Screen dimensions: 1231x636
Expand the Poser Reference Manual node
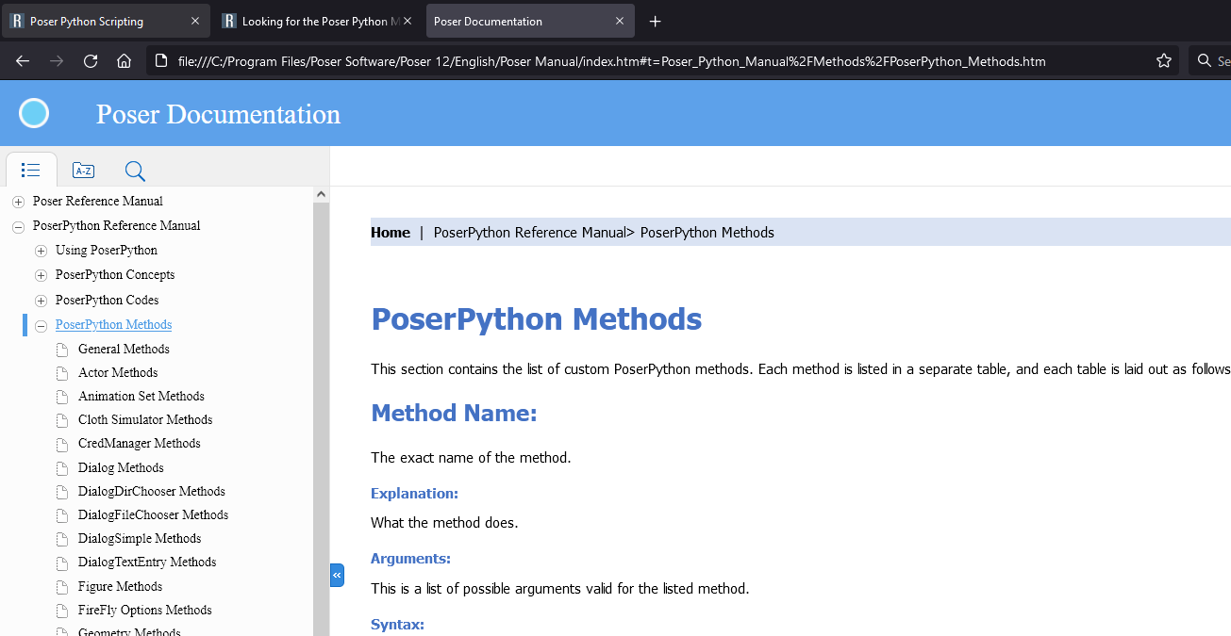(18, 202)
